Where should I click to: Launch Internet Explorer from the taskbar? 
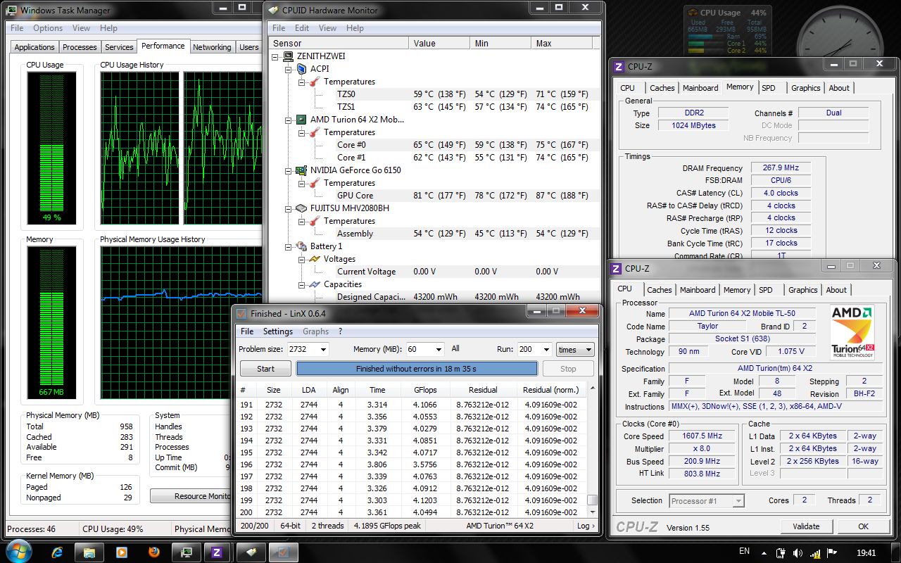click(x=58, y=552)
